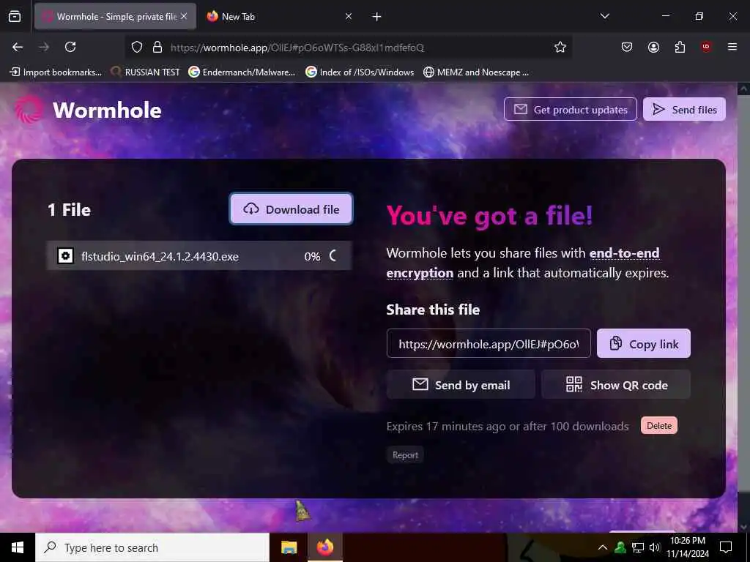Click the Copy link button
Screen dimensions: 750x562
click(x=643, y=343)
